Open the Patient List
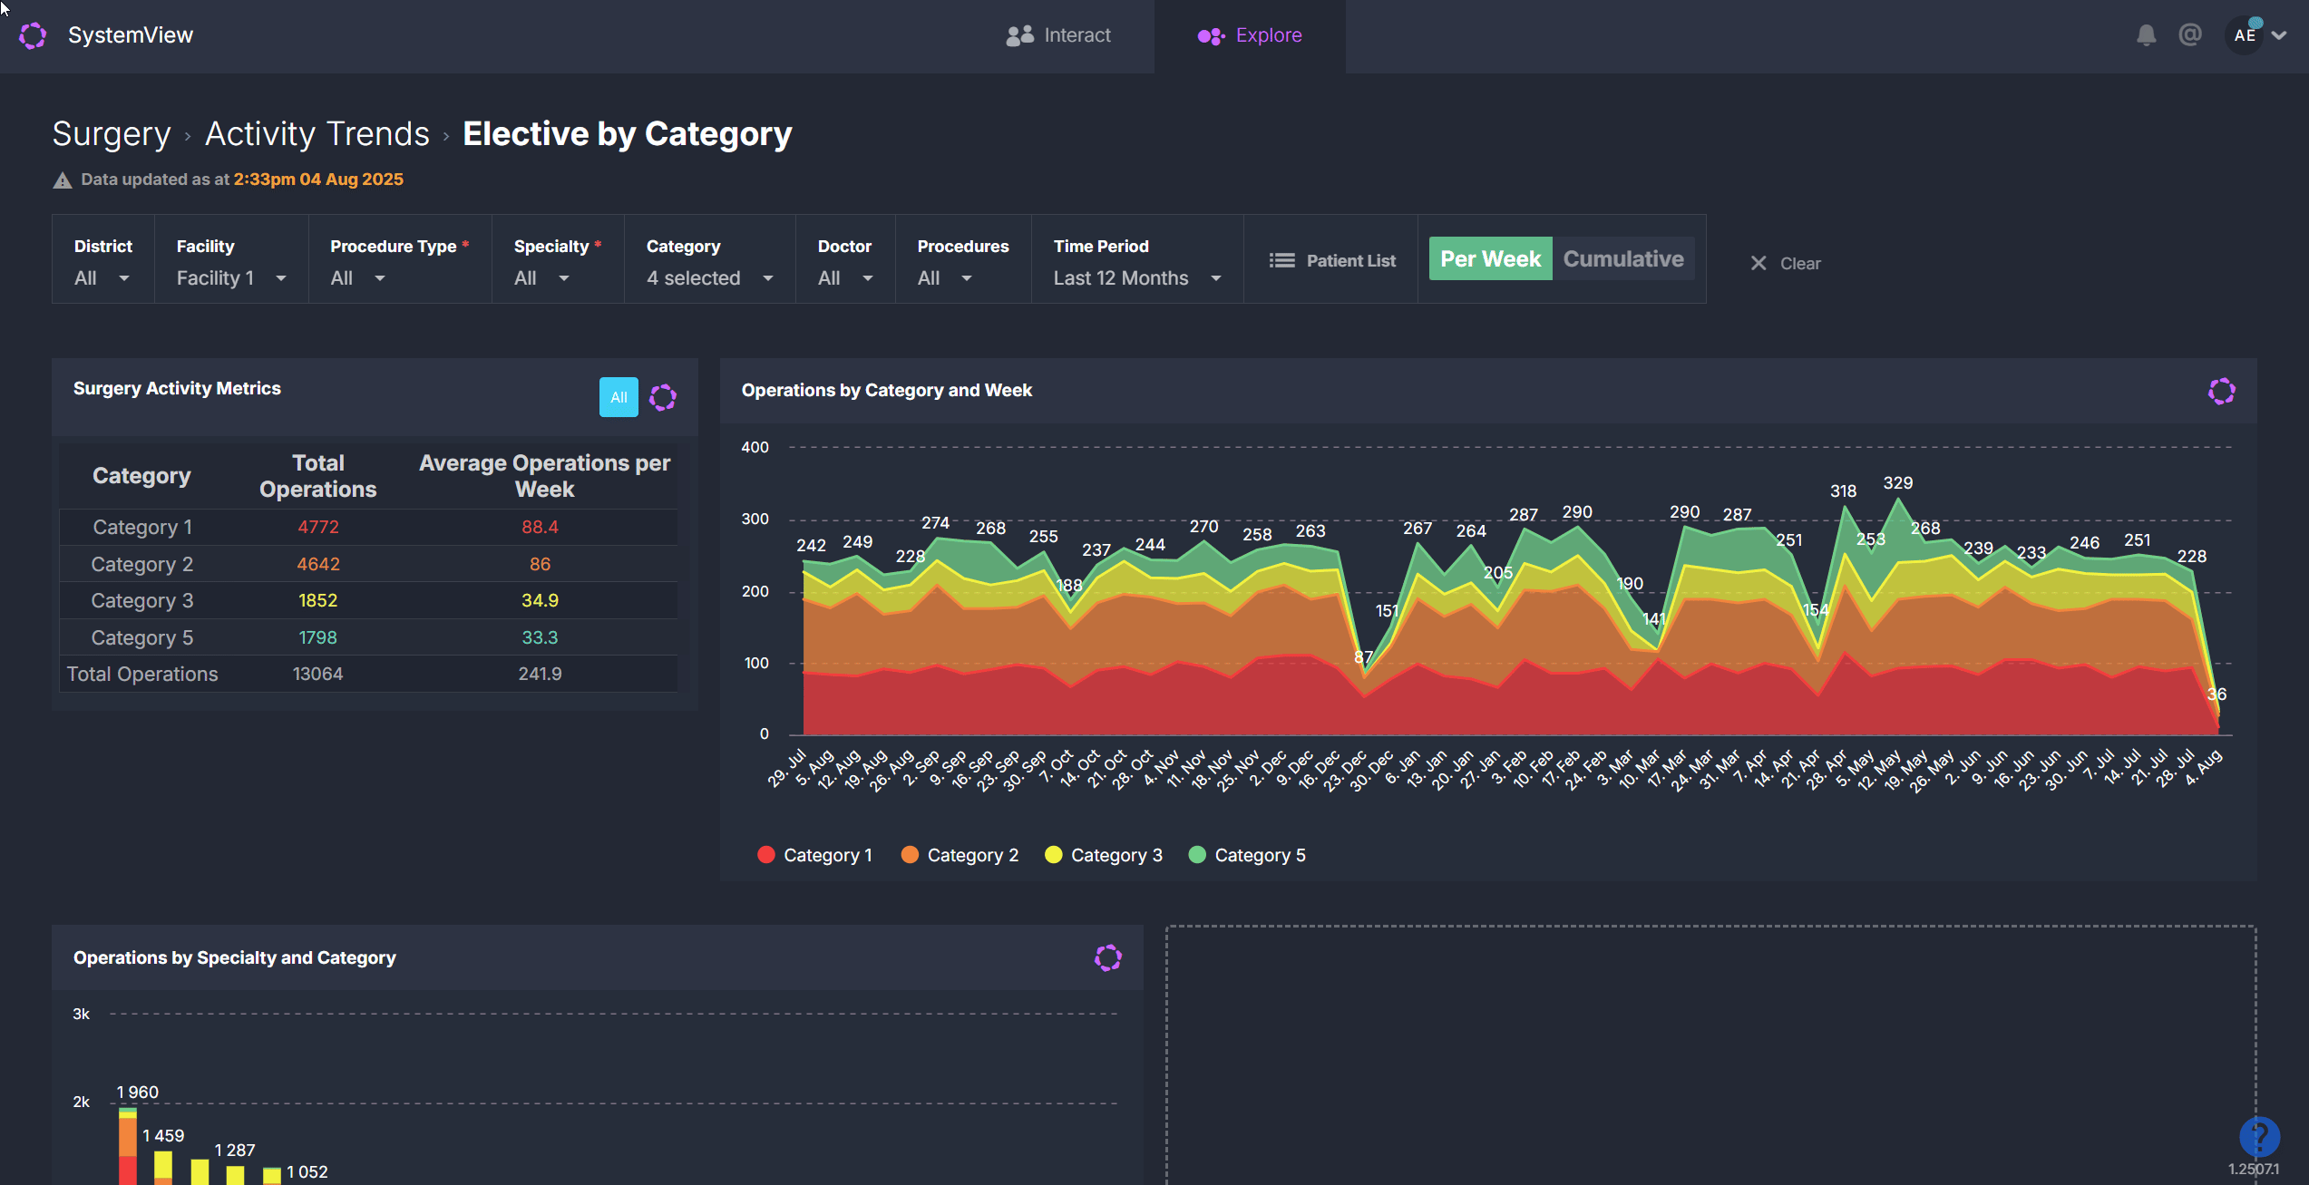 1331,260
